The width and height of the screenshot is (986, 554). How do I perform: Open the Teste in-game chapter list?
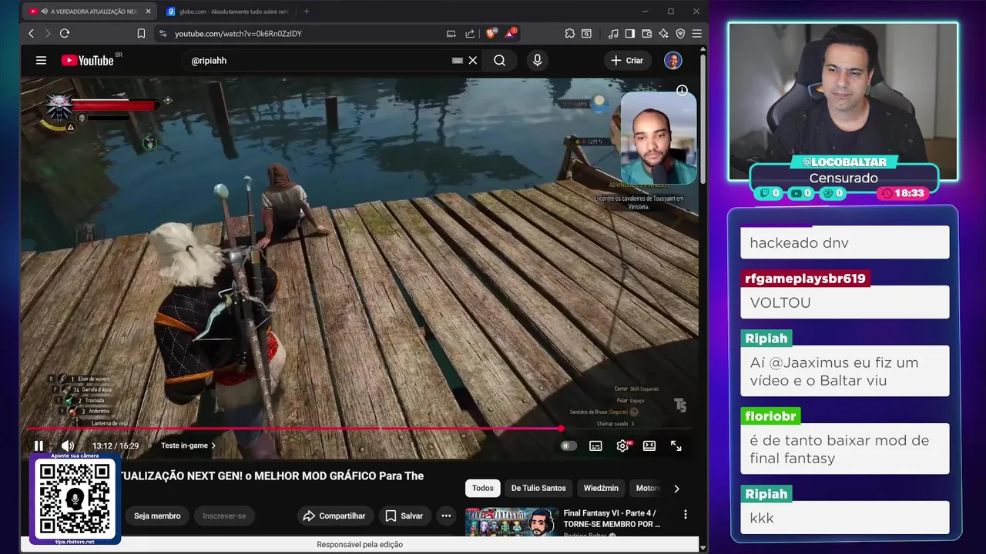coord(188,446)
